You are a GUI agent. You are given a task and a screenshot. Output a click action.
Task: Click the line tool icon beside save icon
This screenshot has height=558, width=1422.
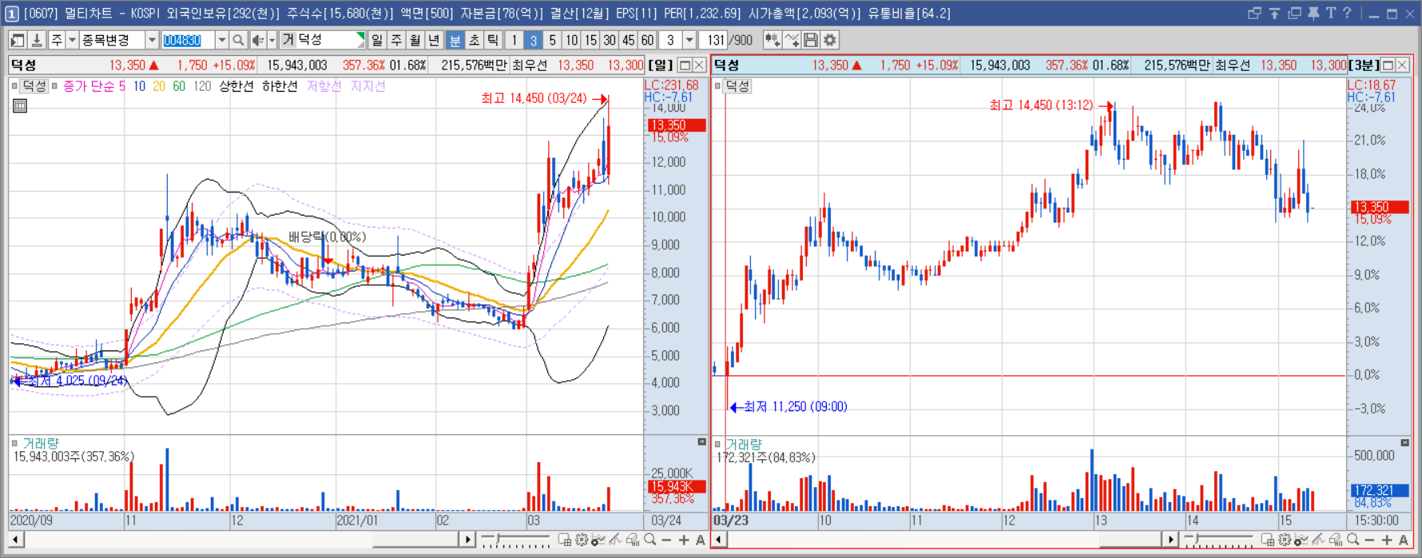(792, 40)
